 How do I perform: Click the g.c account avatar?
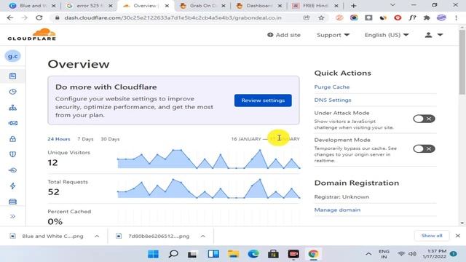tap(13, 56)
